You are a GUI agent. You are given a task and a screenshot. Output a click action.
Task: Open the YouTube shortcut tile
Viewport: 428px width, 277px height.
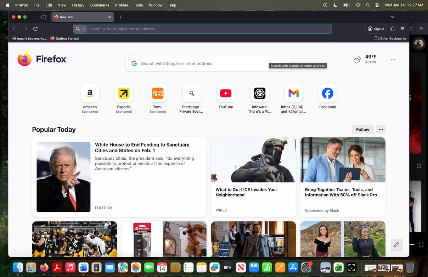pos(226,94)
